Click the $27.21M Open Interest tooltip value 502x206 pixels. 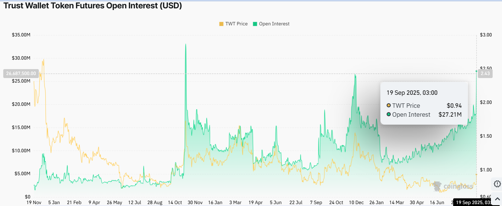[450, 114]
